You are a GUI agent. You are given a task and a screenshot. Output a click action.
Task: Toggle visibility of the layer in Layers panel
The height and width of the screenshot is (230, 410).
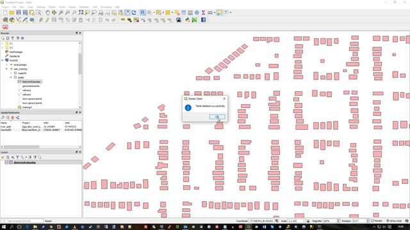pos(6,162)
